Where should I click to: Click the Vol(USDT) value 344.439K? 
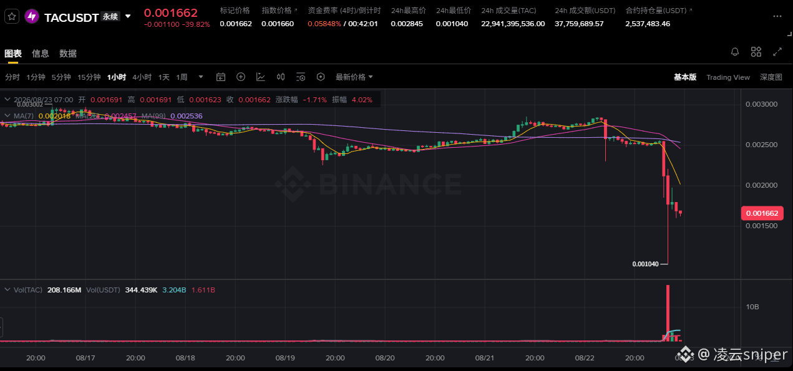point(140,290)
